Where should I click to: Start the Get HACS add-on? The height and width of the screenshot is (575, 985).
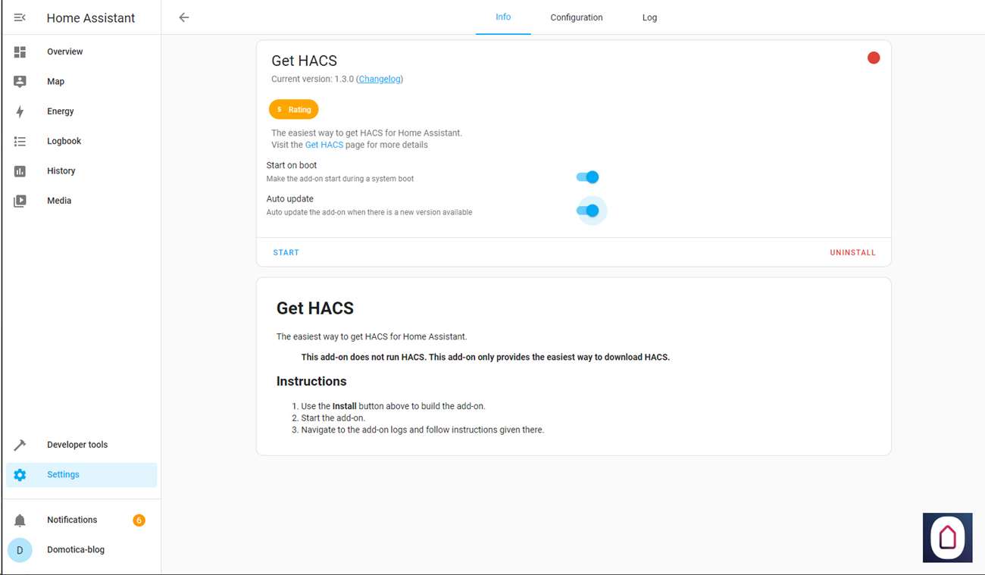[286, 252]
